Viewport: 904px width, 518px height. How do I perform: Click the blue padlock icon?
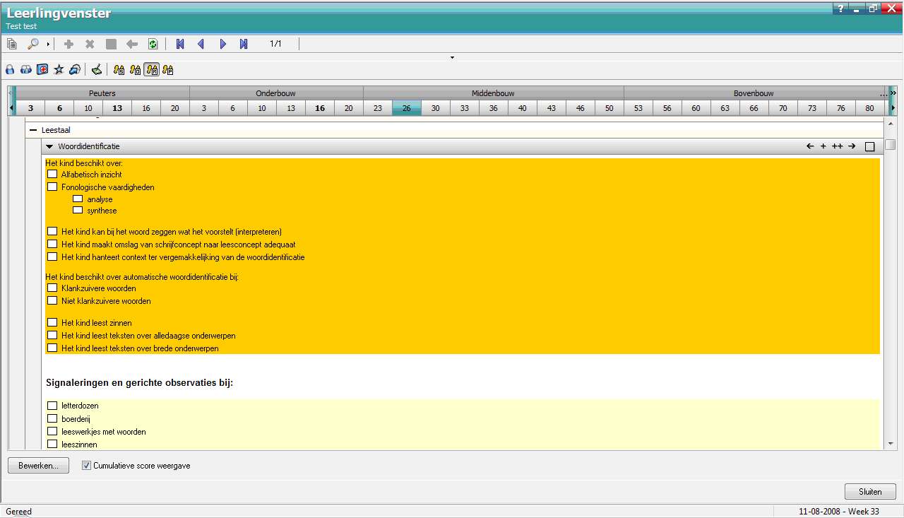pos(10,70)
